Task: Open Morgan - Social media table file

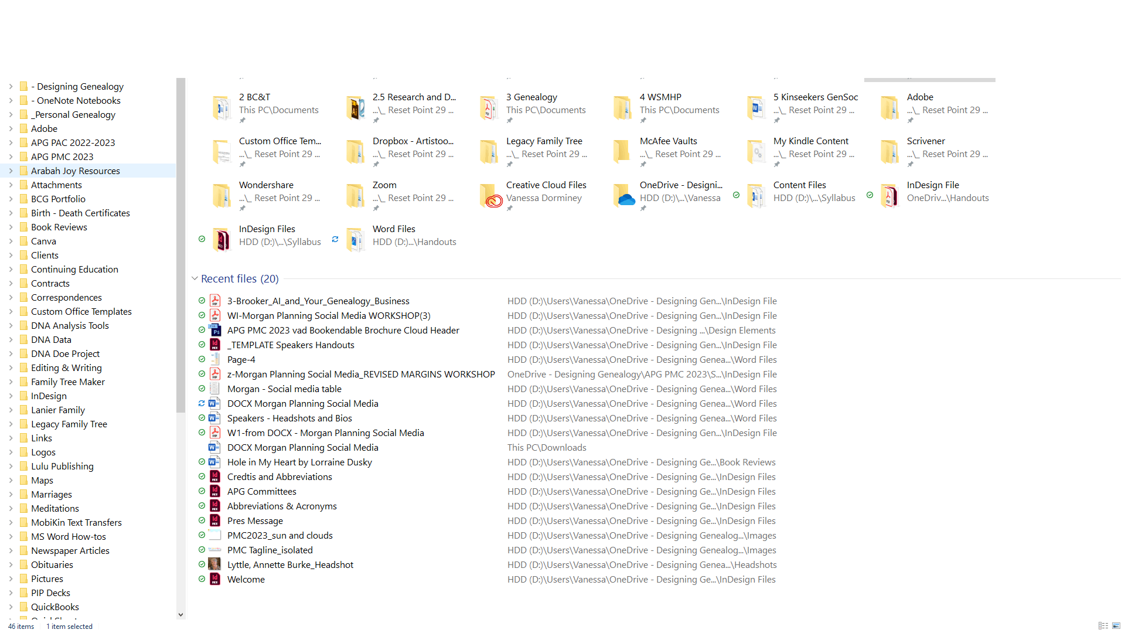Action: (x=284, y=389)
